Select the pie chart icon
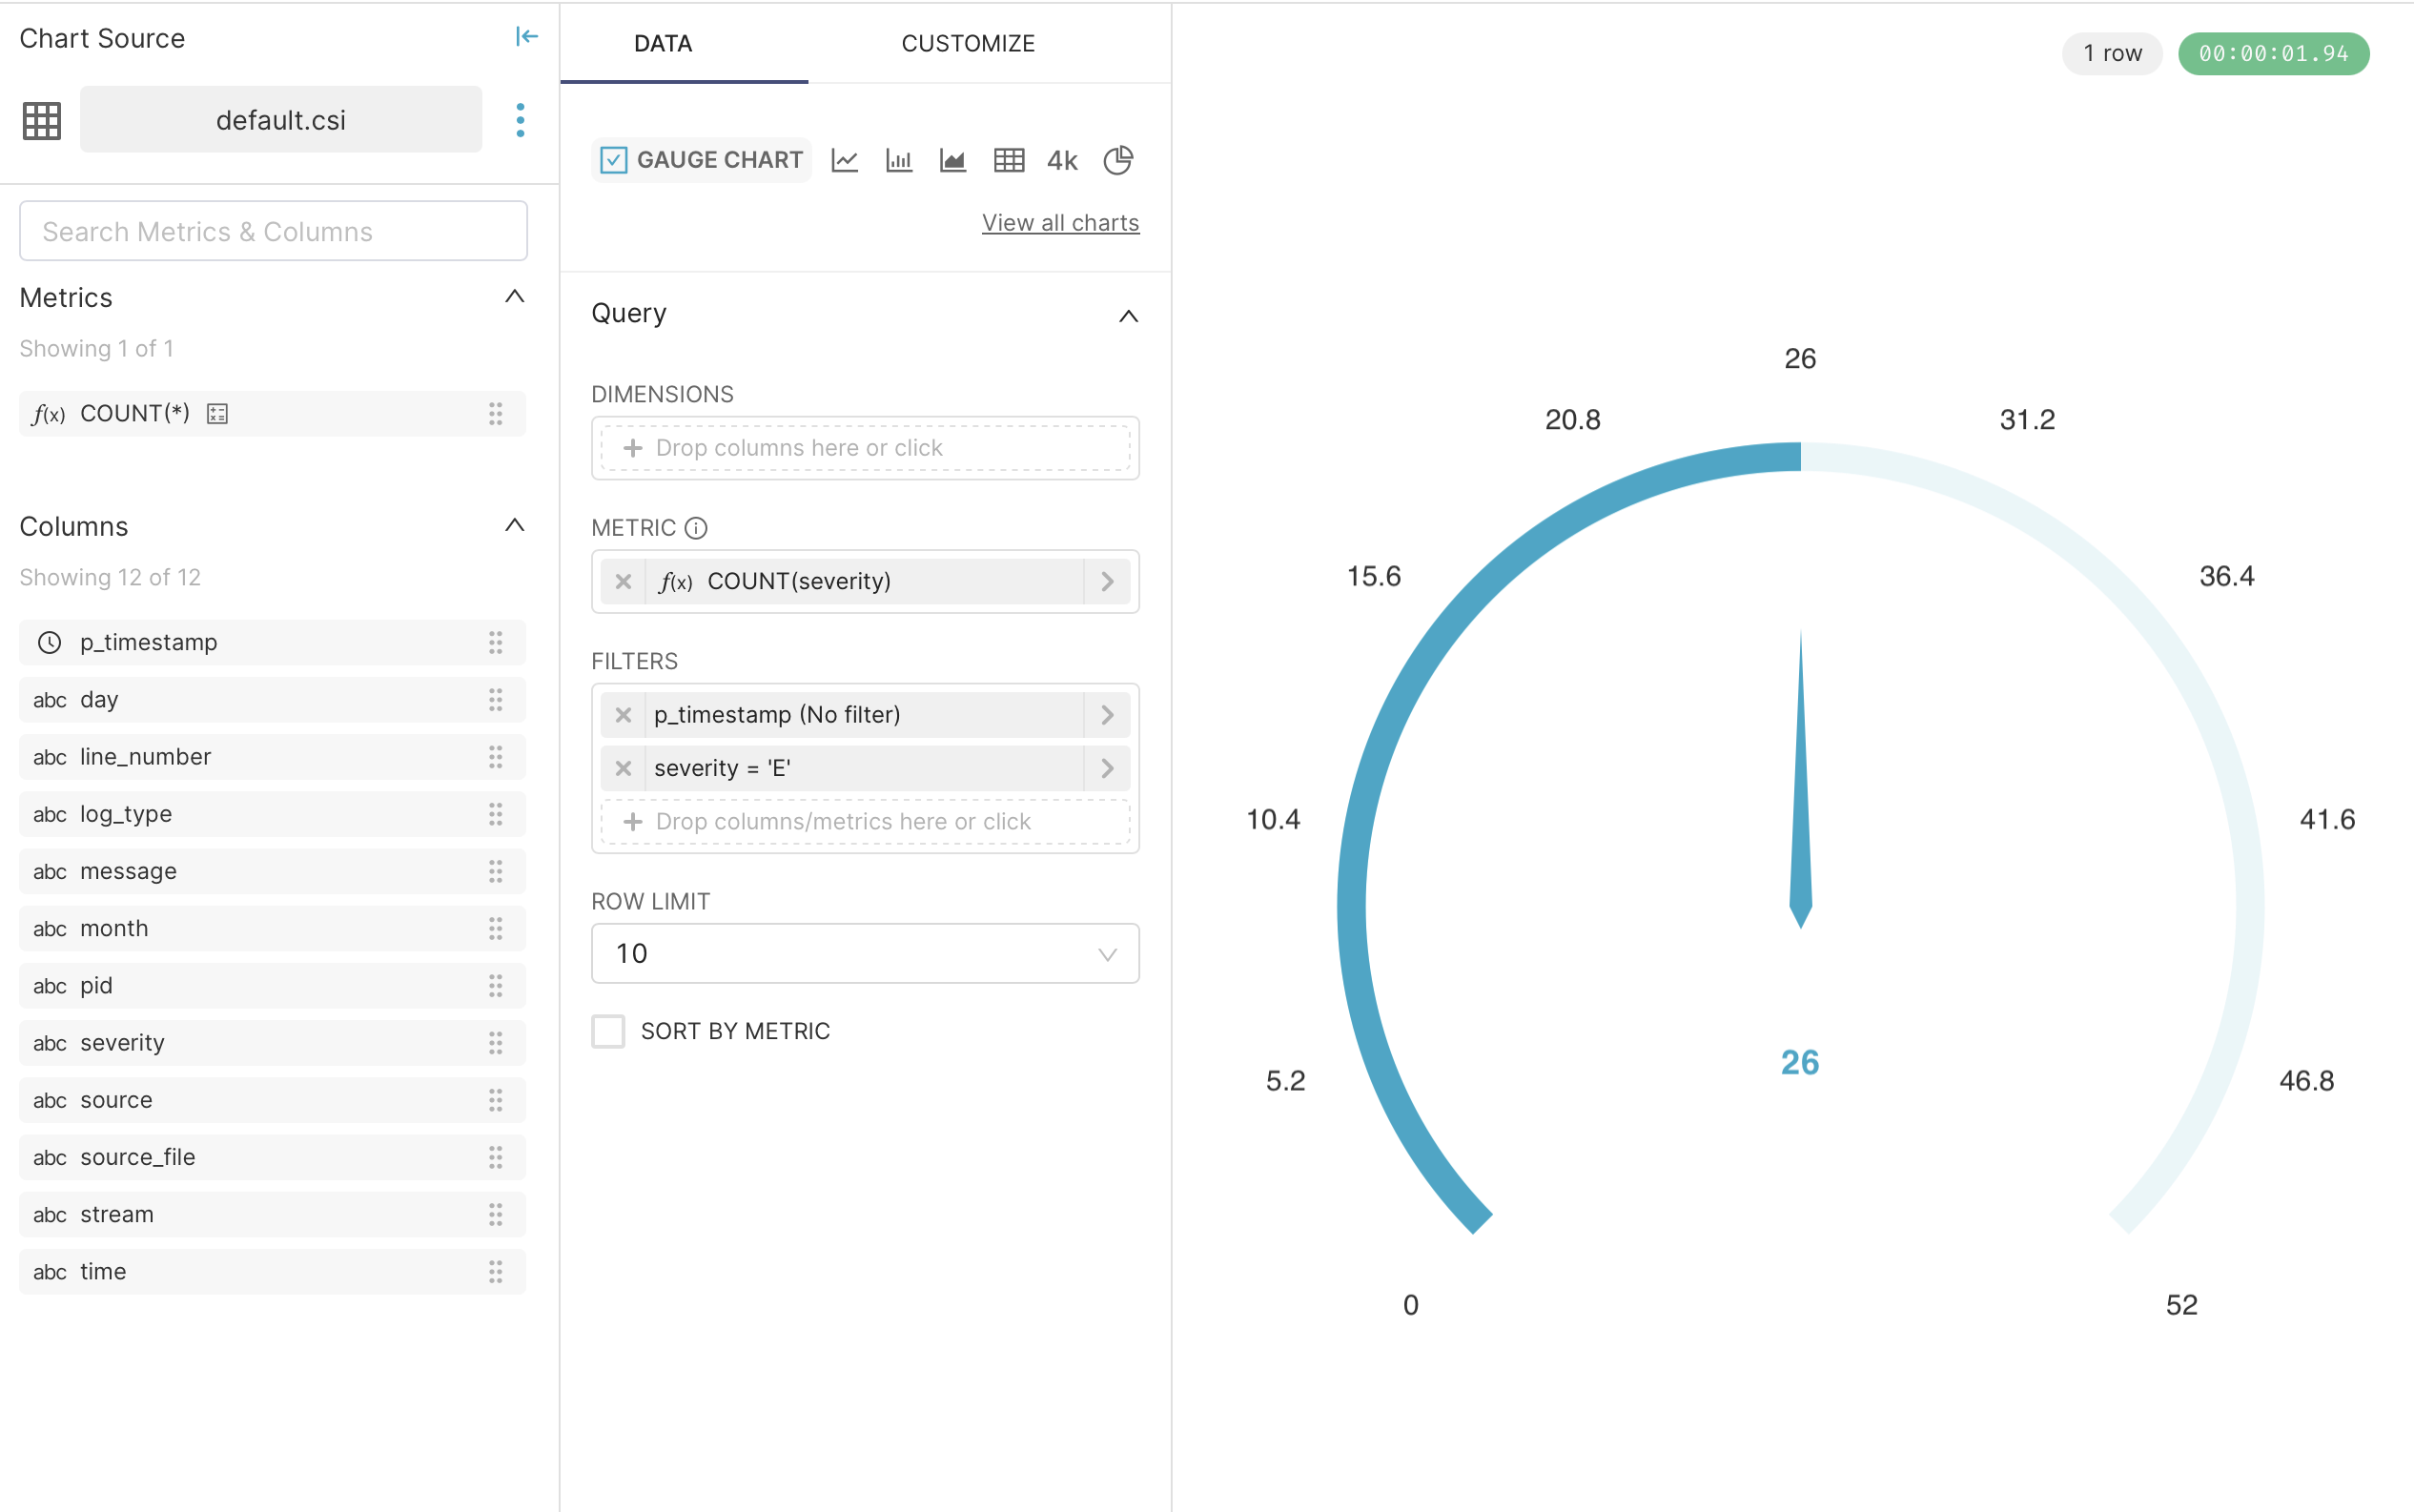 [x=1117, y=160]
